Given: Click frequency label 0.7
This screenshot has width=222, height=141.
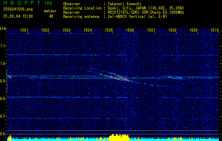Looking at the screenshot, I should (x=3, y=116).
